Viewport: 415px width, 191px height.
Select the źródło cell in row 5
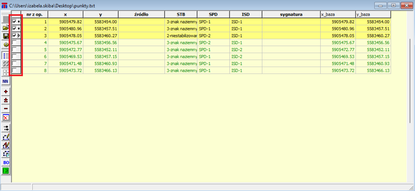click(x=141, y=50)
